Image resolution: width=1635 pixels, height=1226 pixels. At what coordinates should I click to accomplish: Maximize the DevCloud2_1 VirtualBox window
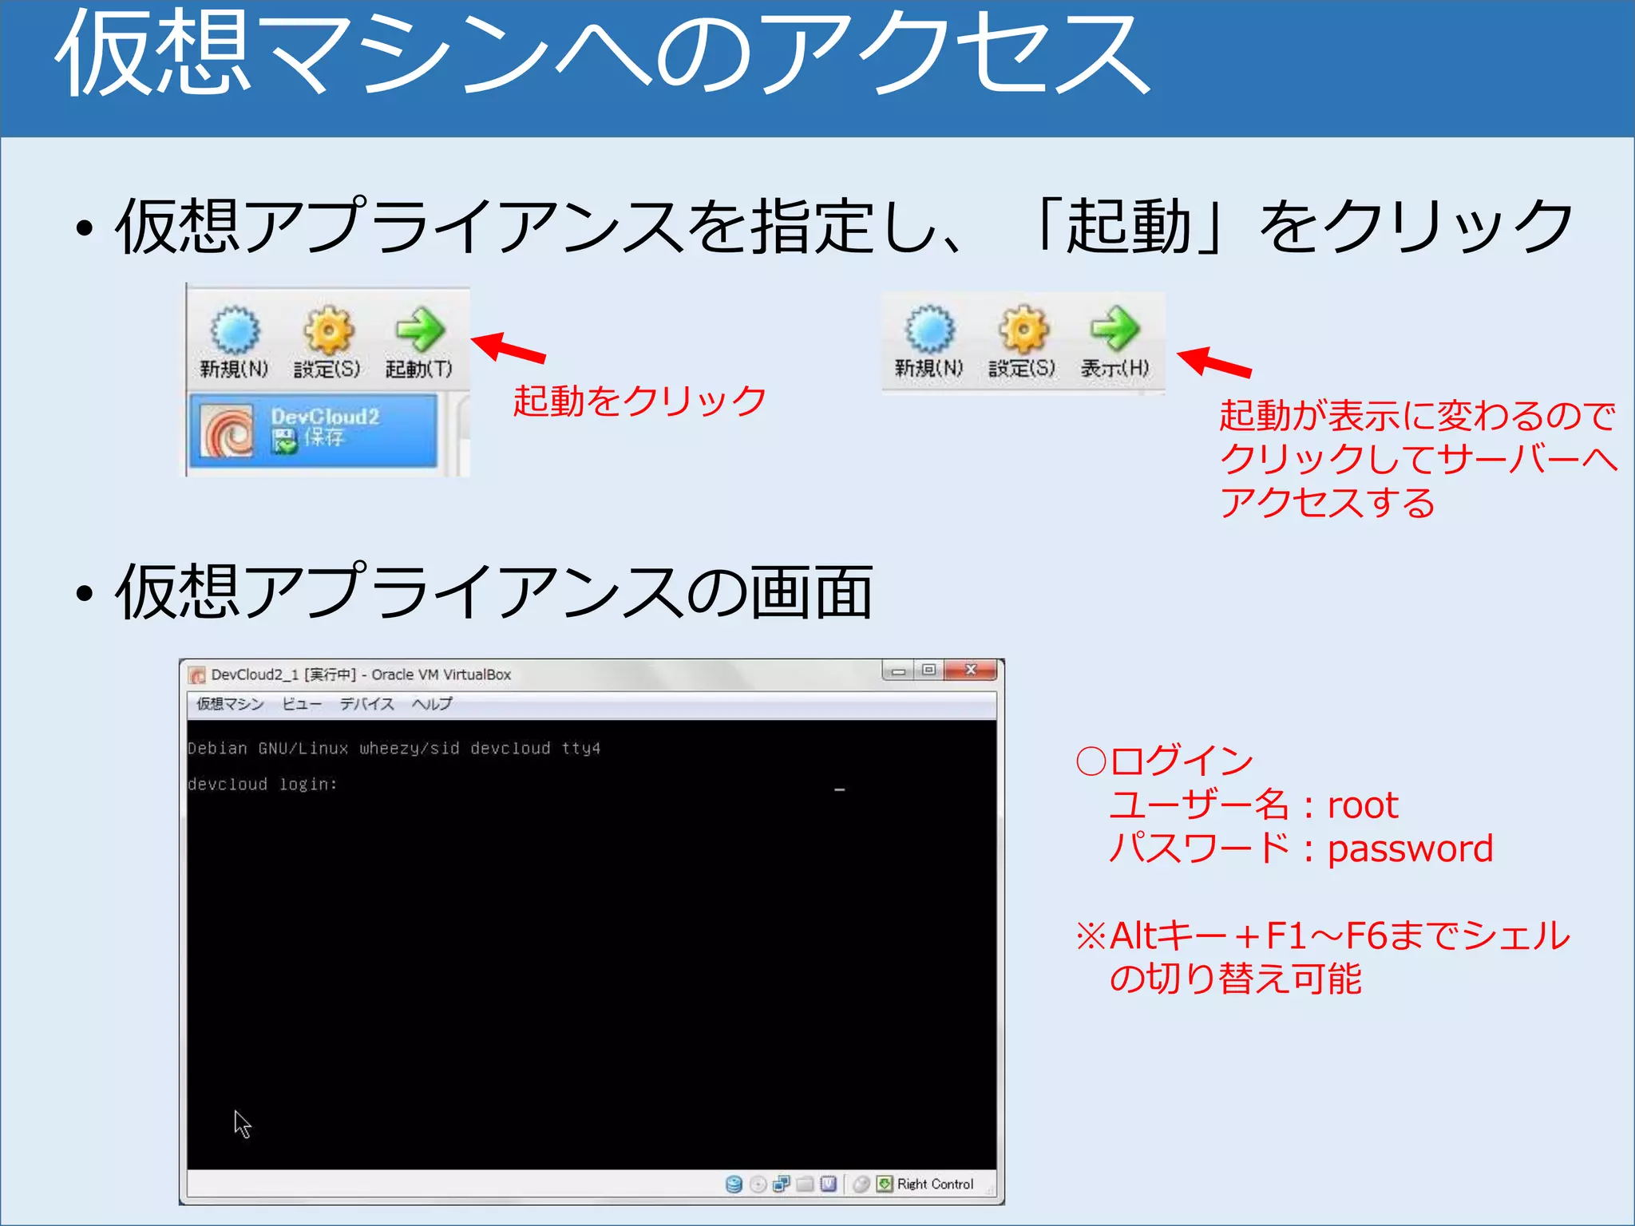click(x=928, y=670)
